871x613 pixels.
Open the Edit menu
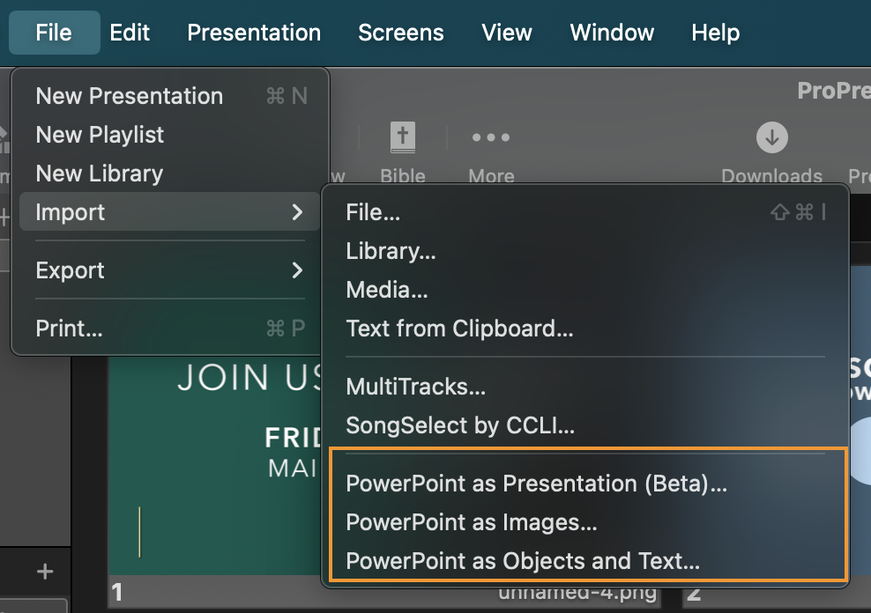[130, 33]
